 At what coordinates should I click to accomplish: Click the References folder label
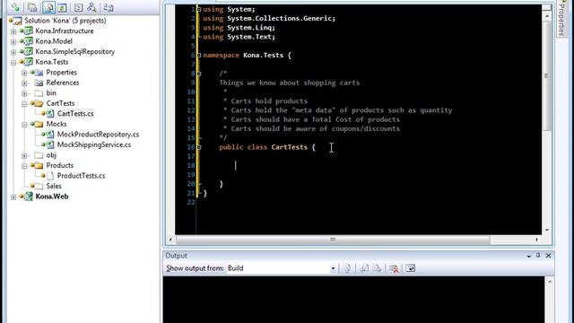click(63, 83)
